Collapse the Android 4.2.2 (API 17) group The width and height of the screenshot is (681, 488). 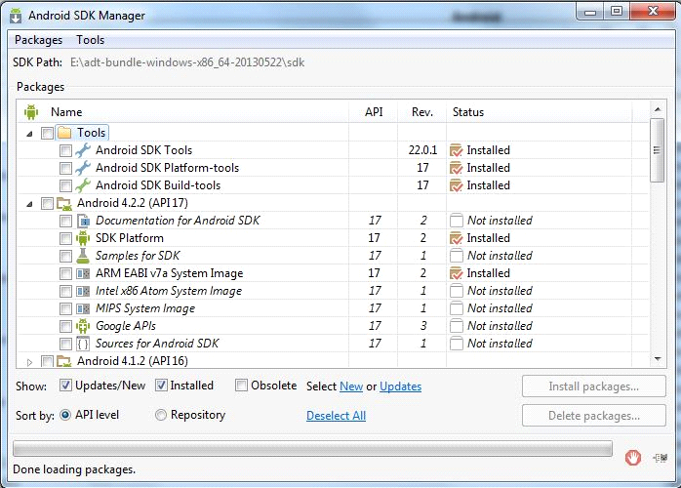click(x=29, y=204)
